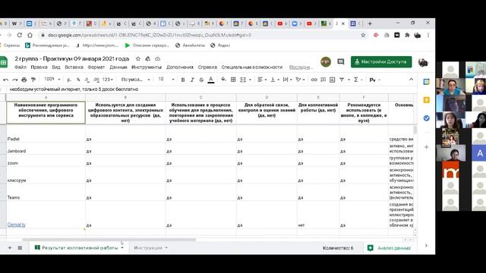This screenshot has width=486, height=273.
Task: Click the formula bar text field
Action: click(x=211, y=89)
